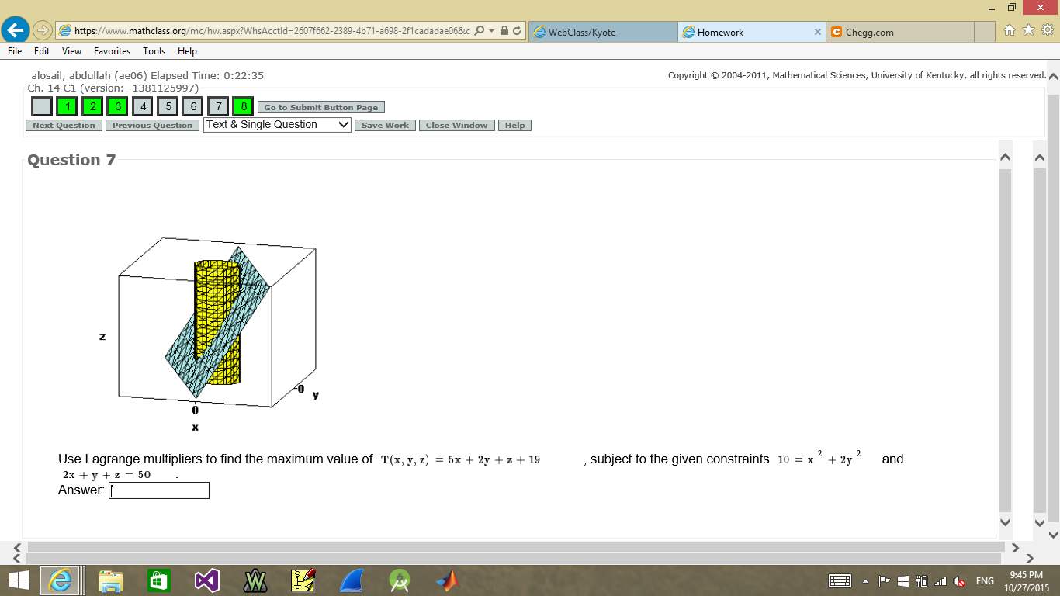Click the Save Work button
Screen dimensions: 1060x596
(x=384, y=125)
